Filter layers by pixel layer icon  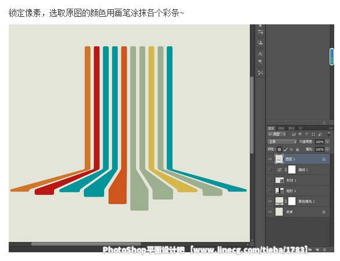(294, 134)
